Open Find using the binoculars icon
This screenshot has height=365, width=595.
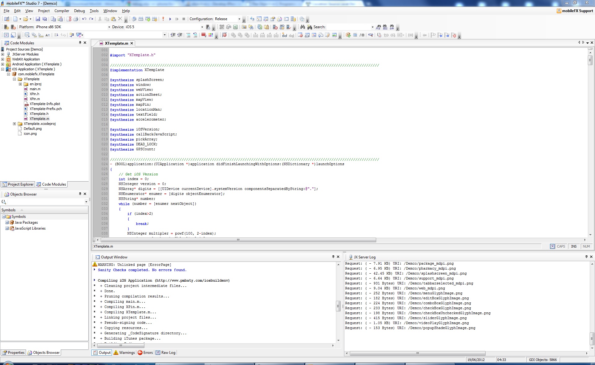tap(303, 27)
